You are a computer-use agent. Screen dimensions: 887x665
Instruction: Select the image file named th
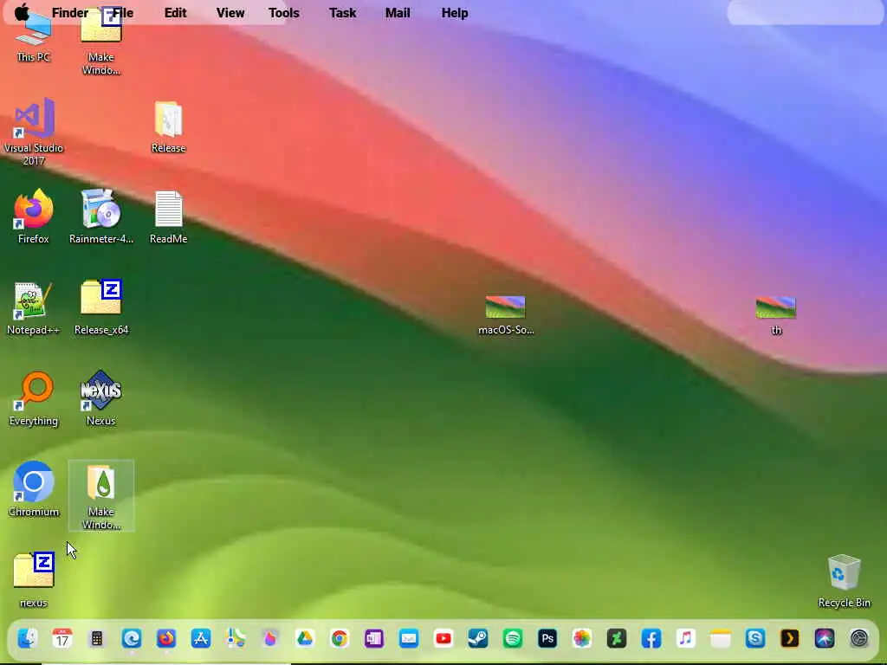pyautogui.click(x=776, y=314)
